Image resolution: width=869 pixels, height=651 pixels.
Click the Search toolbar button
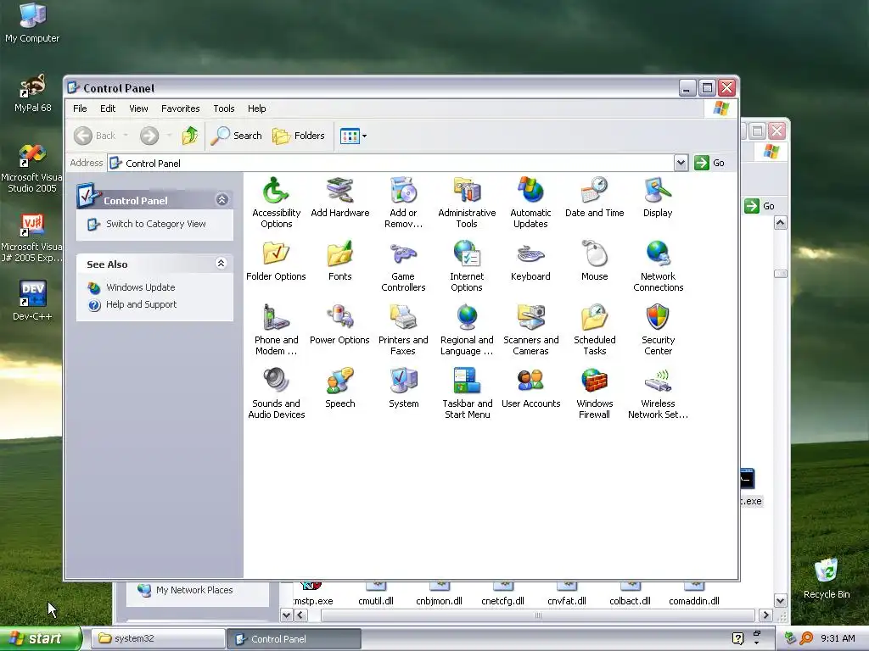click(x=237, y=136)
